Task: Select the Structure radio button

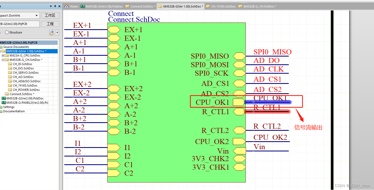Action: [7, 32]
